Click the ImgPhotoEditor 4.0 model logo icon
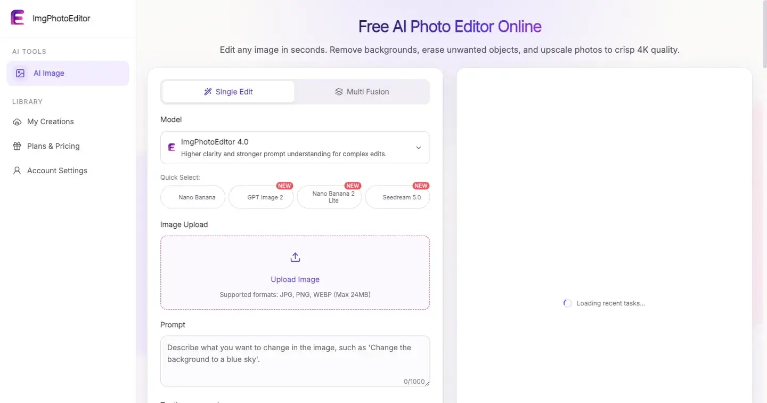Screen dimensions: 767x403 pos(172,148)
